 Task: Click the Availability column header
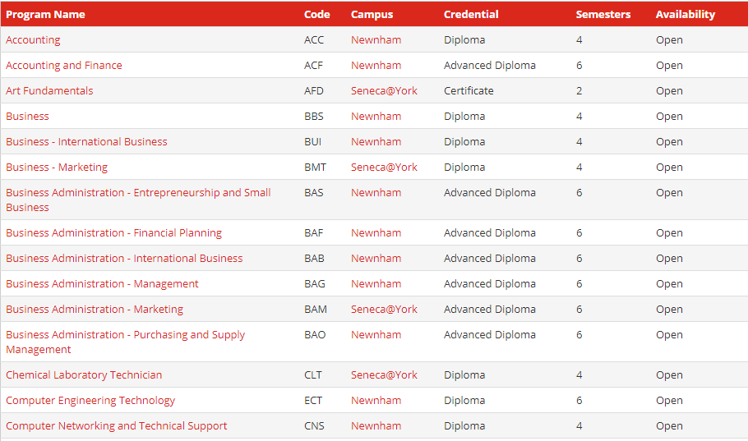coord(686,14)
